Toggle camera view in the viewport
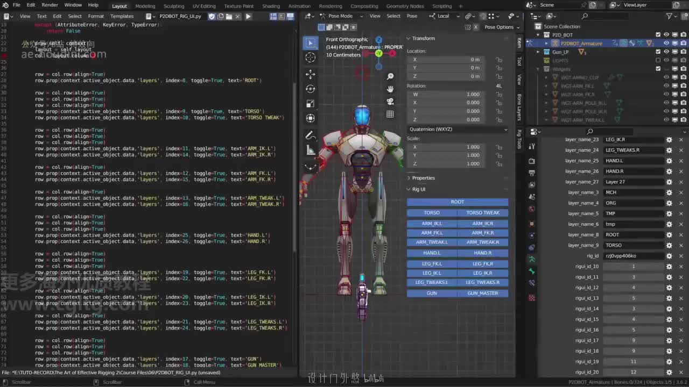 click(390, 101)
